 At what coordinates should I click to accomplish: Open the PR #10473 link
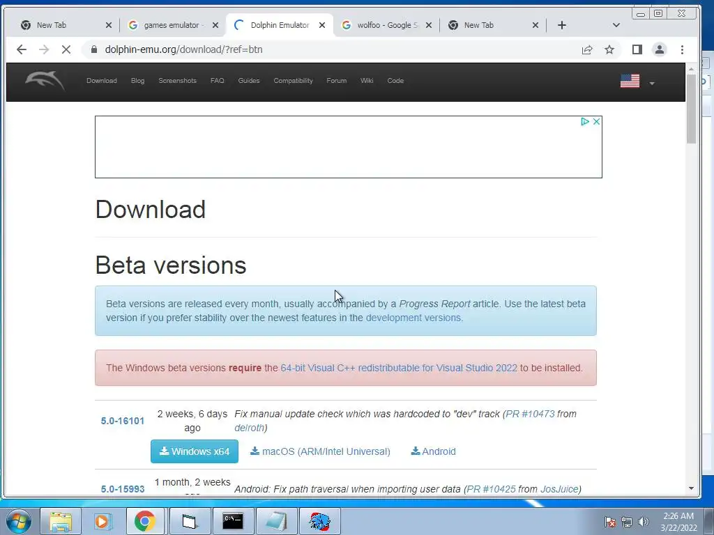click(x=530, y=414)
